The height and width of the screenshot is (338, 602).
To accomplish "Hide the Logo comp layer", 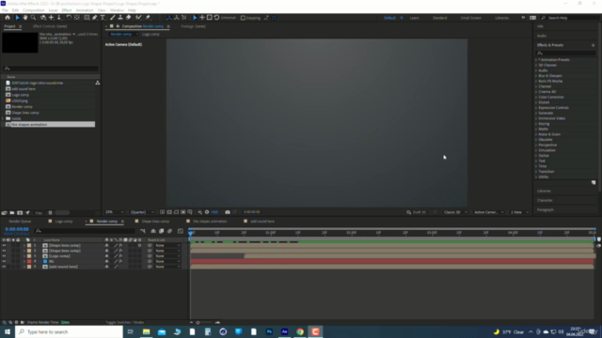I will click(x=4, y=256).
